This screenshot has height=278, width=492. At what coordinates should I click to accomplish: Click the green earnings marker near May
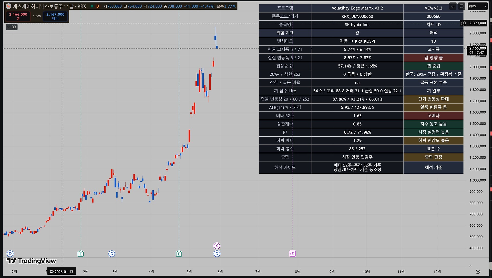(179, 254)
